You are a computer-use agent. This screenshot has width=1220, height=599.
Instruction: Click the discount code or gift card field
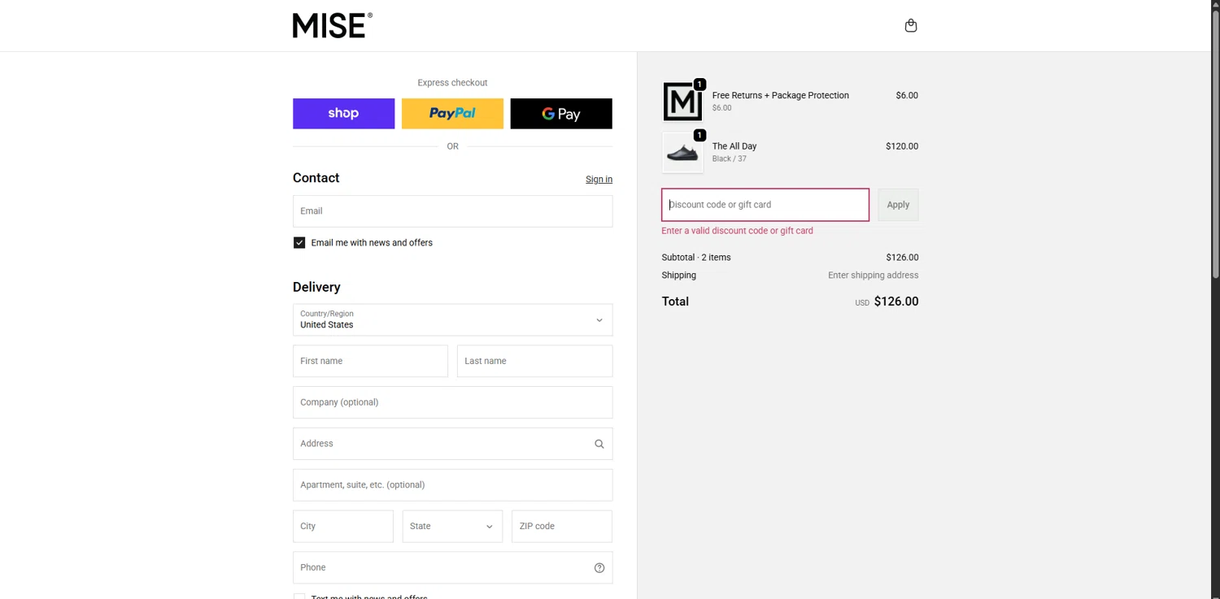tap(765, 205)
